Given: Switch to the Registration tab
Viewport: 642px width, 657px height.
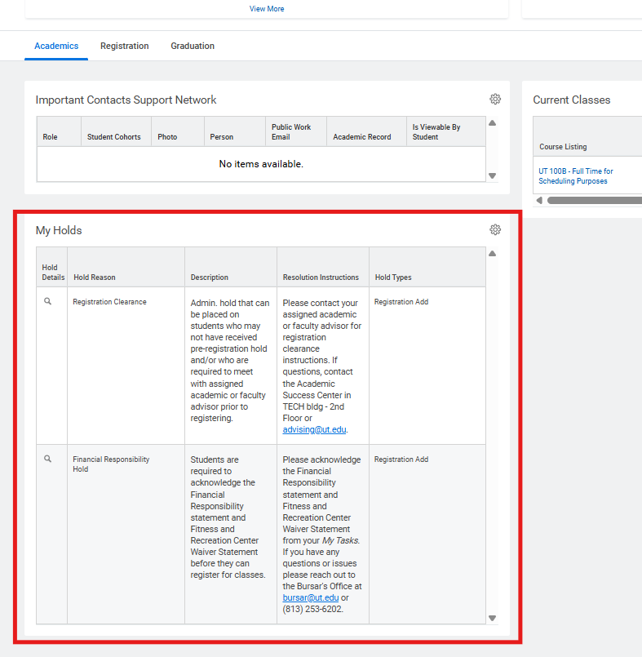Looking at the screenshot, I should click(125, 47).
